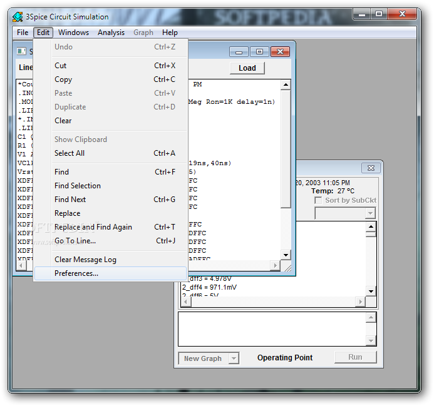Close the netlist child window

280,52
